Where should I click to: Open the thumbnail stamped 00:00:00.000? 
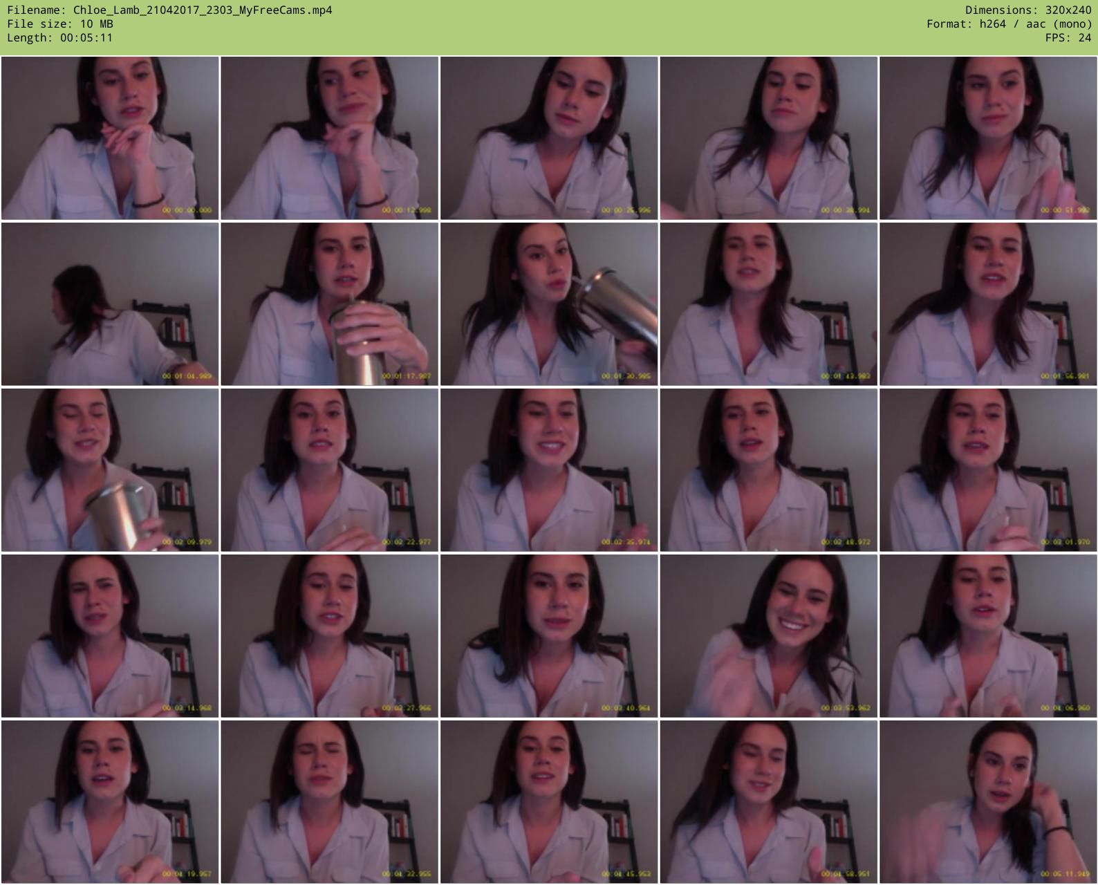110,138
